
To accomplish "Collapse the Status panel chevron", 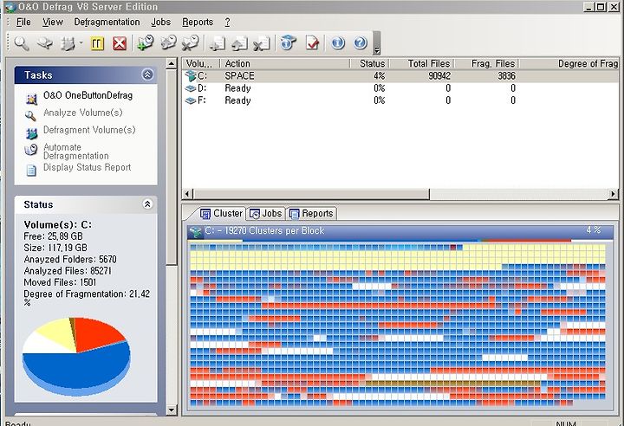I will click(x=147, y=204).
